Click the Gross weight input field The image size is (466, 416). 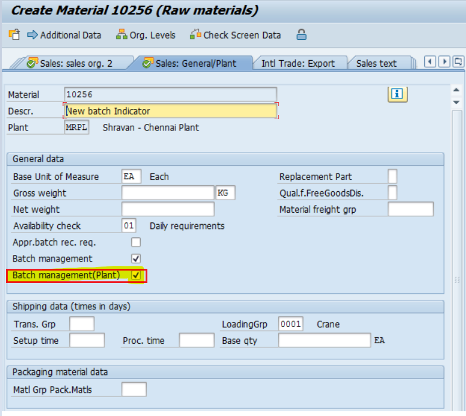pos(168,193)
